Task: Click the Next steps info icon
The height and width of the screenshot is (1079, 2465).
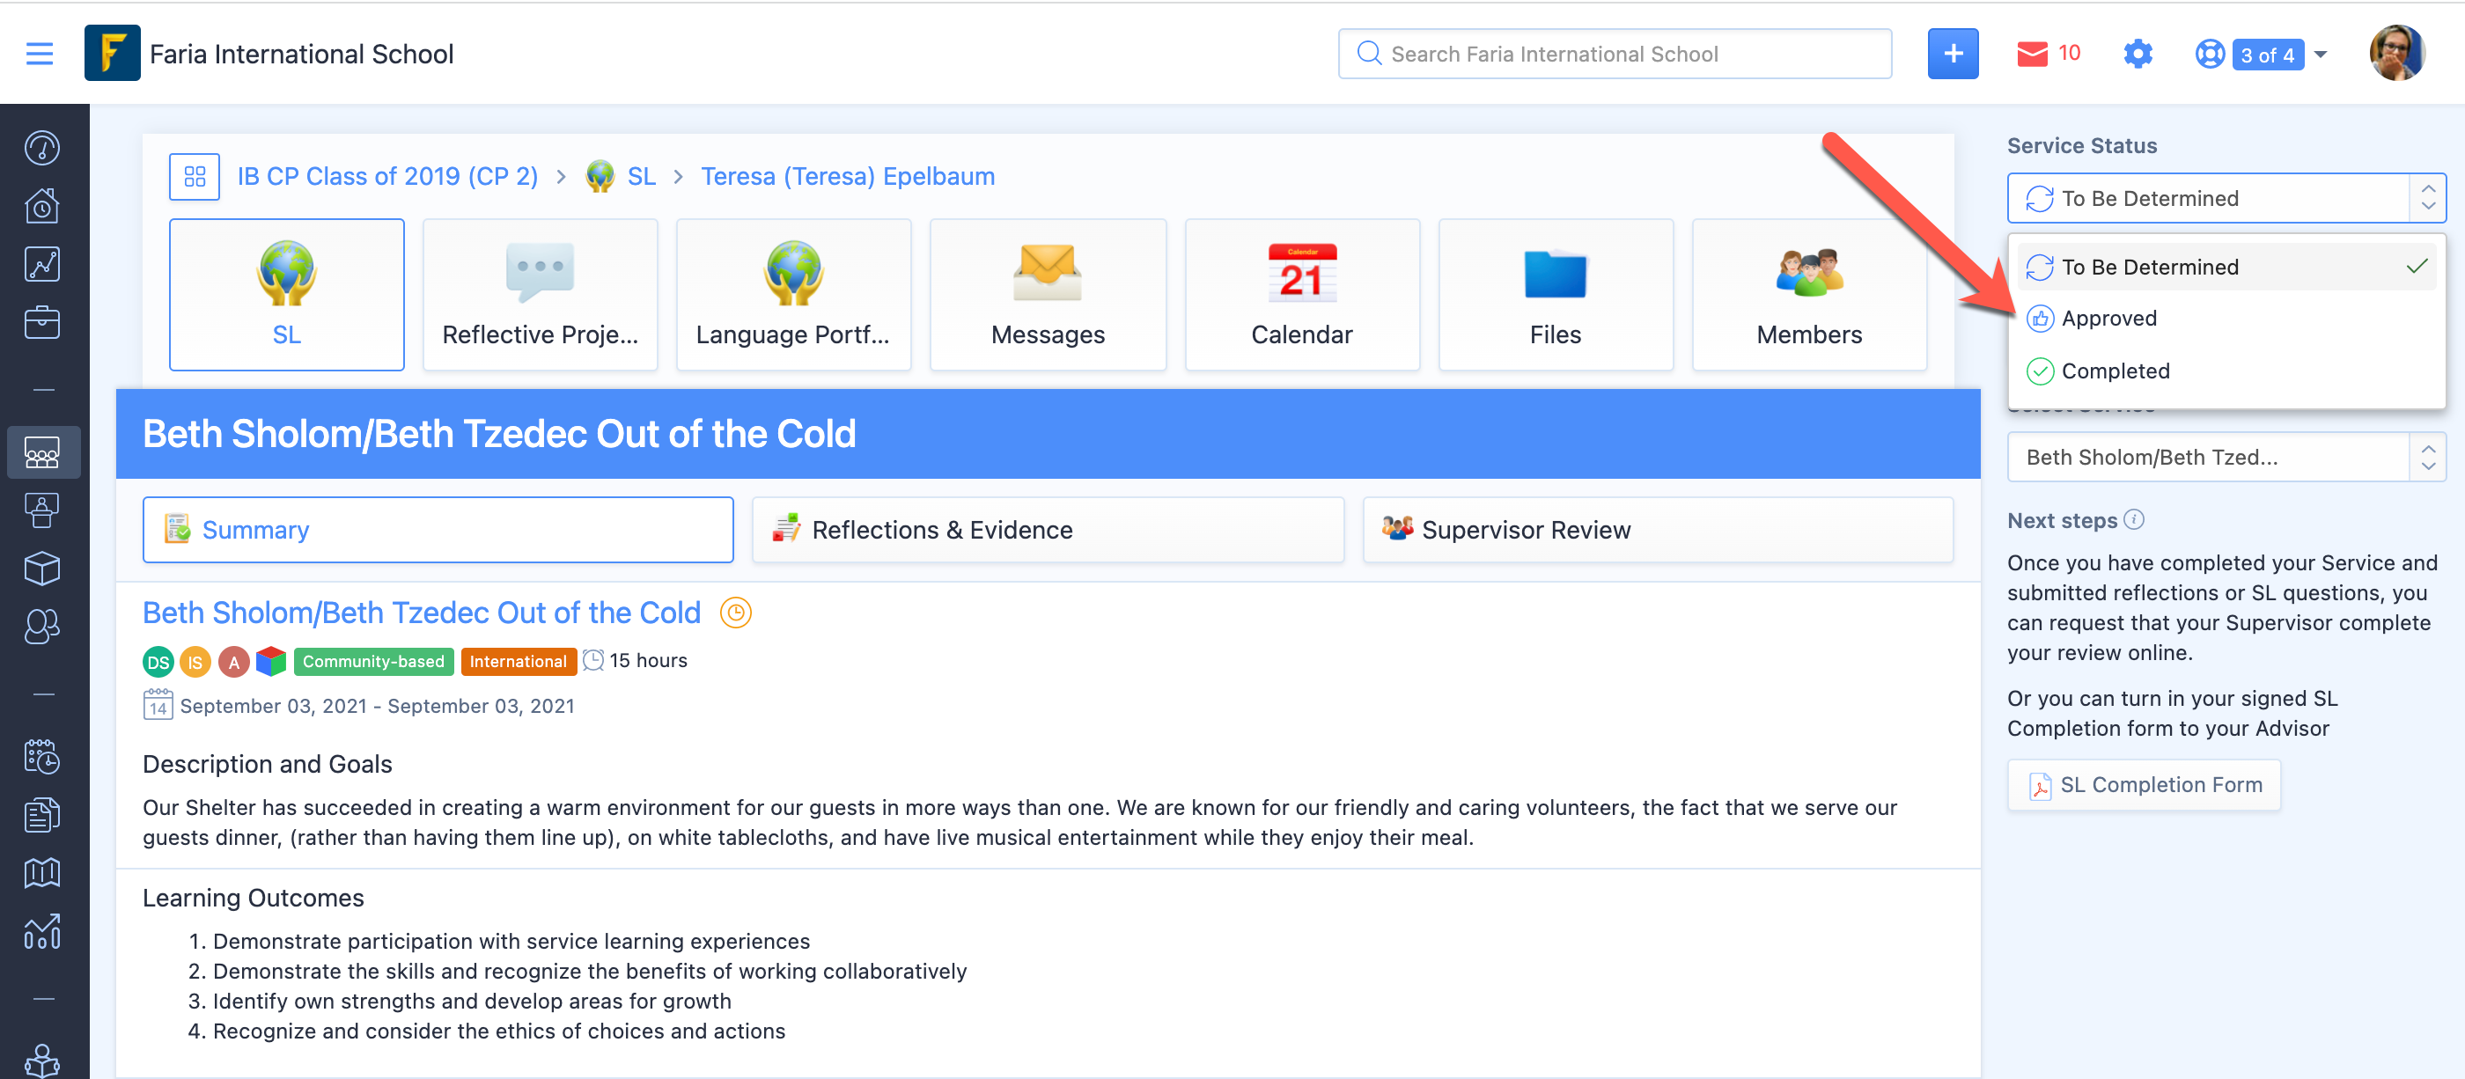Action: [x=2133, y=519]
